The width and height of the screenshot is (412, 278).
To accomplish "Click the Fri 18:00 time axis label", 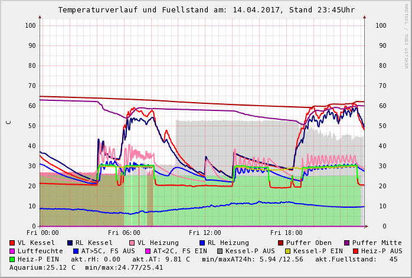I will click(286, 233).
